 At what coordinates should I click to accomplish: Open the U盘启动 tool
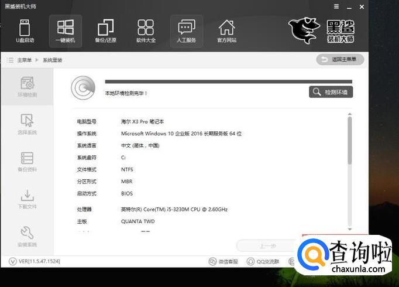(x=25, y=31)
